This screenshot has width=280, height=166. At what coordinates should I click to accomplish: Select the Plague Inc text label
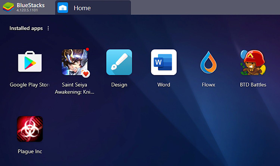(30, 152)
